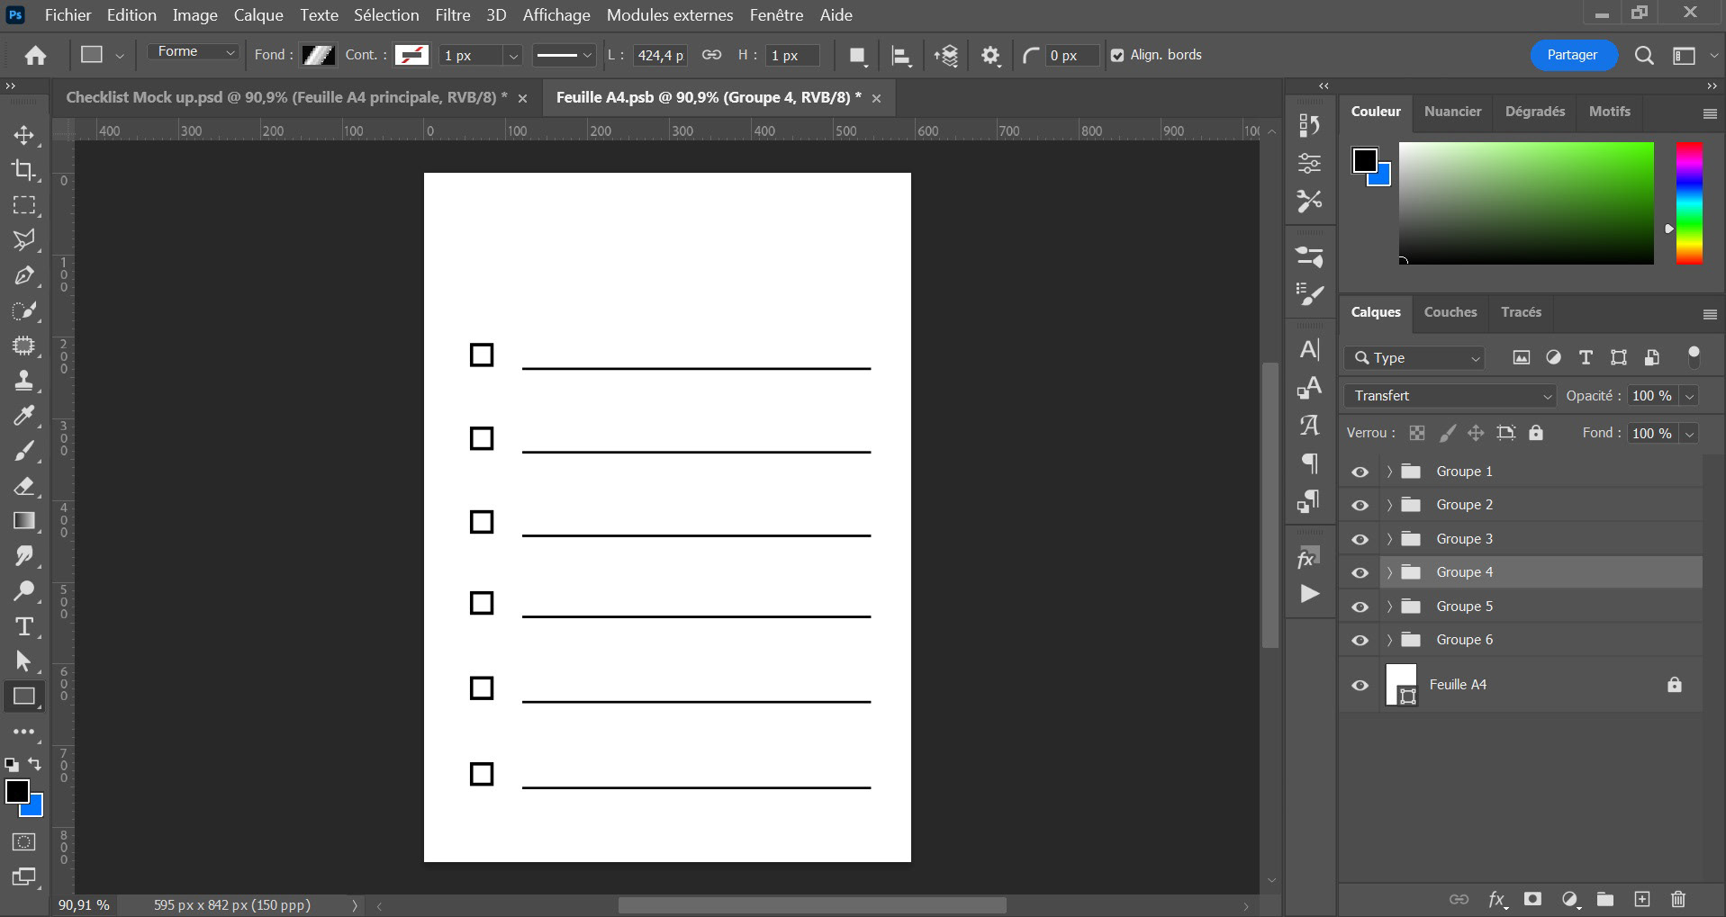Image resolution: width=1726 pixels, height=917 pixels.
Task: Expand the Groupe 1 folder
Action: (1389, 472)
